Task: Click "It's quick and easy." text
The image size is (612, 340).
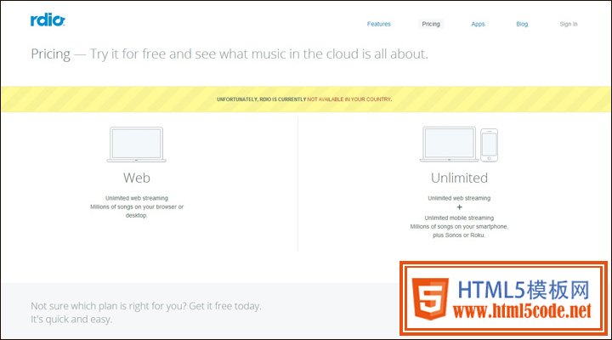Action: pos(71,320)
